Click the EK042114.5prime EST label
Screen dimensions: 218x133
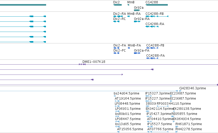coord(160,109)
